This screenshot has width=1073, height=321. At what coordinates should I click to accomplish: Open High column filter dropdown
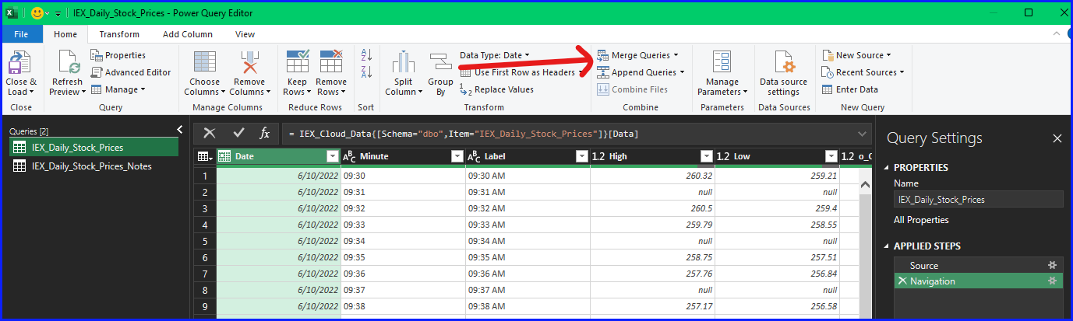tap(707, 157)
